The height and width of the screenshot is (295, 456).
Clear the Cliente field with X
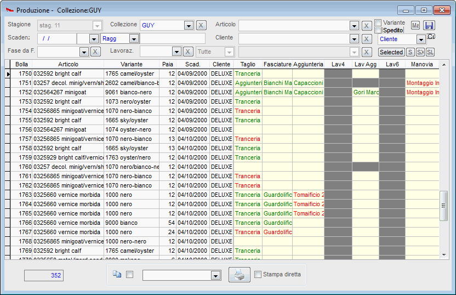(367, 39)
